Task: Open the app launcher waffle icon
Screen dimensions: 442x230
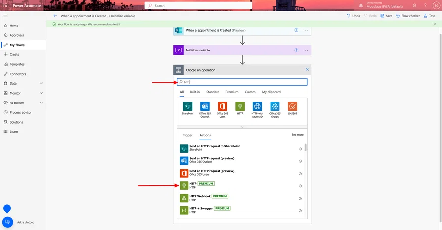Action: pyautogui.click(x=5, y=5)
